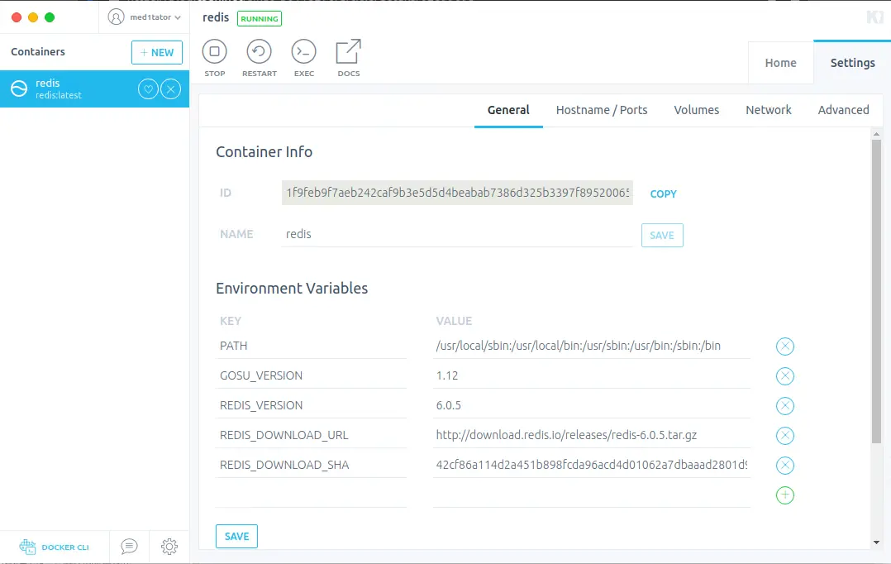Open the feedback chat bubble icon
The image size is (891, 564).
(129, 547)
